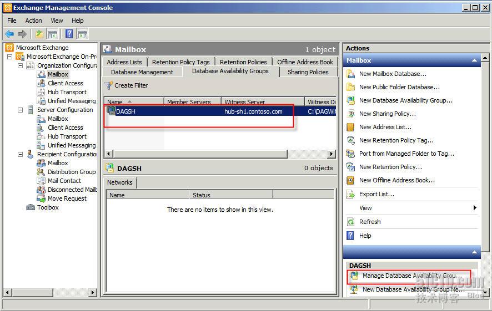Click the New Public Folder Database icon

350,87
